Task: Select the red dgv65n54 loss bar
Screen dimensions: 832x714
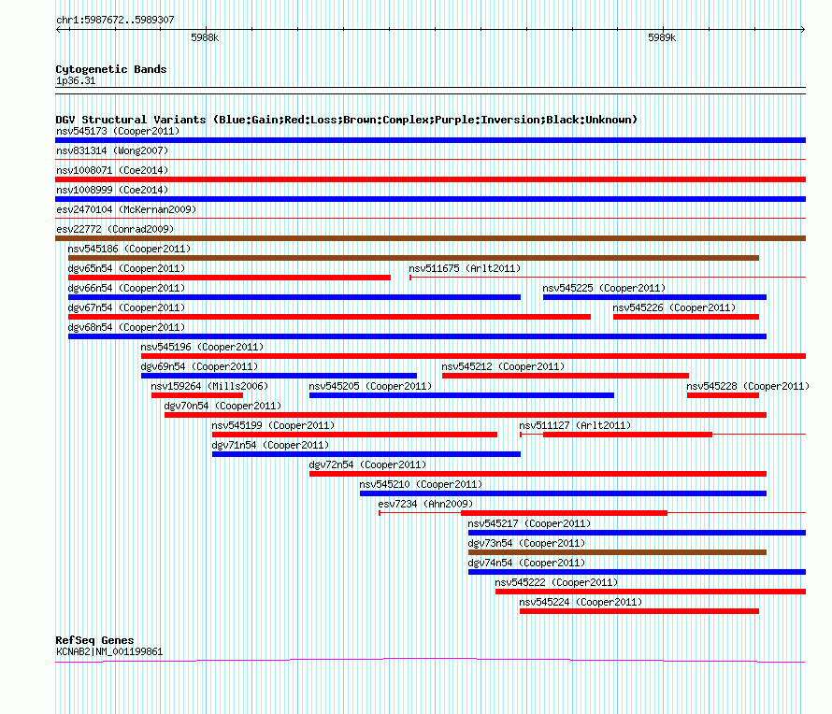Action: pyautogui.click(x=229, y=278)
